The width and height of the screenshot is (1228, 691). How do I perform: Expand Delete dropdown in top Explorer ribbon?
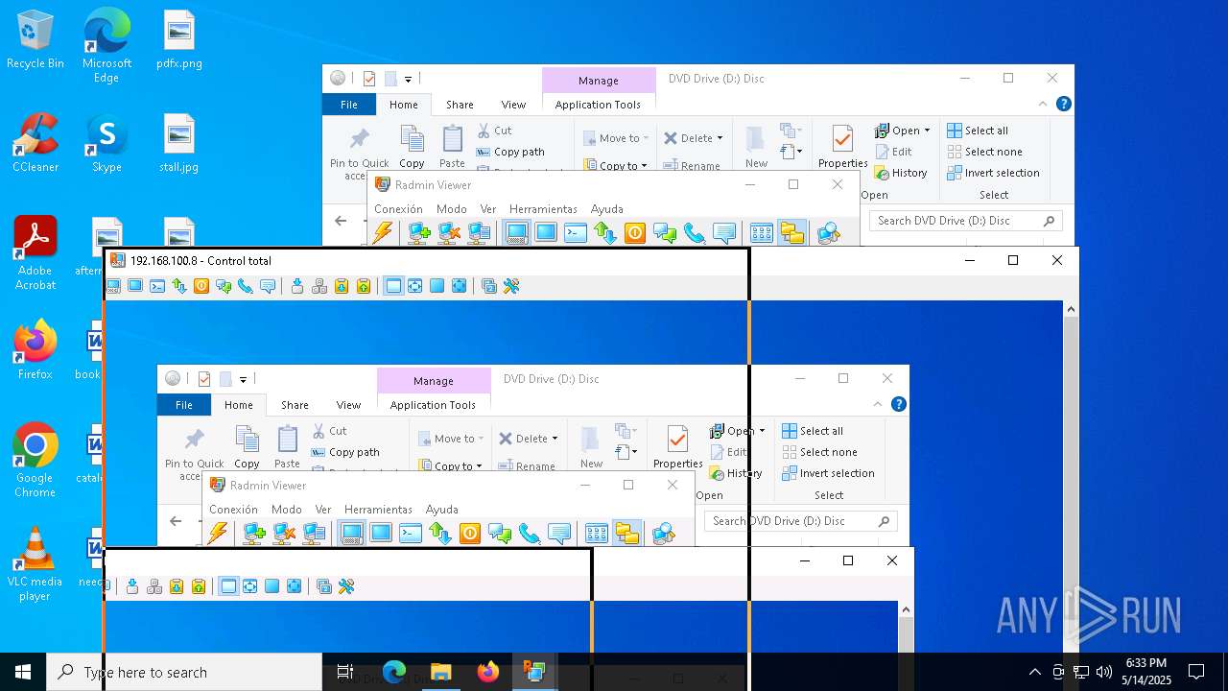pos(720,138)
